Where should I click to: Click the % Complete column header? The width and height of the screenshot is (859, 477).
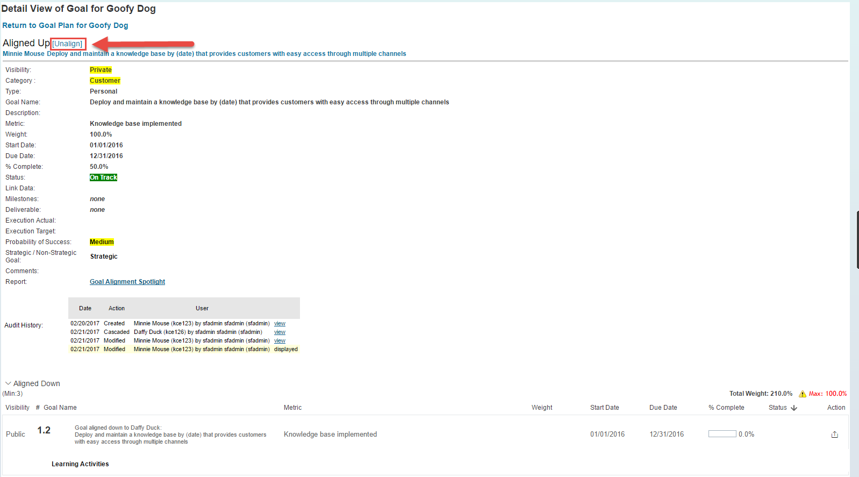(726, 408)
